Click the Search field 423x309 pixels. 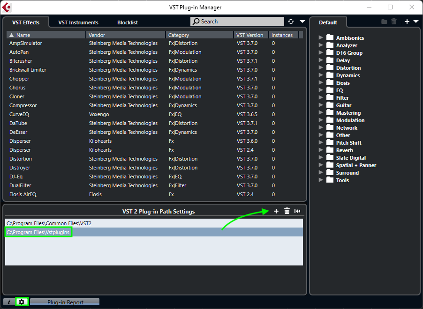(x=237, y=21)
